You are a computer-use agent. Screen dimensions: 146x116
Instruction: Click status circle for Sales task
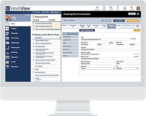[33, 69]
